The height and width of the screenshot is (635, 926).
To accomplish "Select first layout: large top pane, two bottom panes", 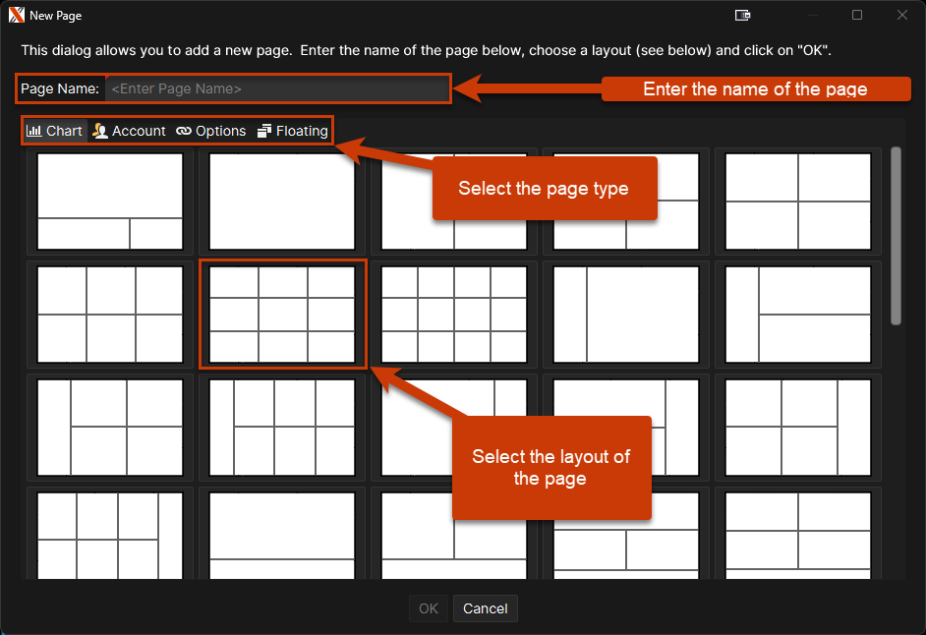I will 110,202.
